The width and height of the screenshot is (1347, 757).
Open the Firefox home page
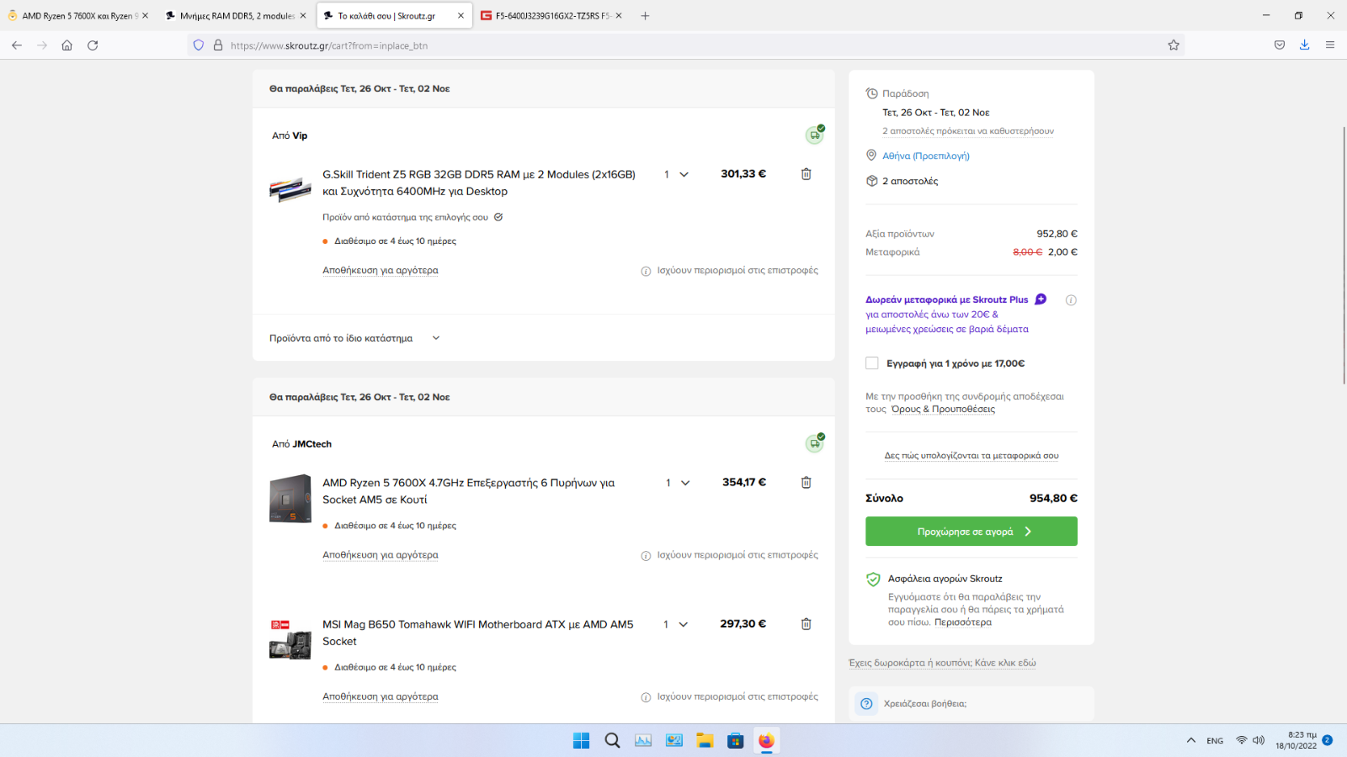[x=67, y=45]
